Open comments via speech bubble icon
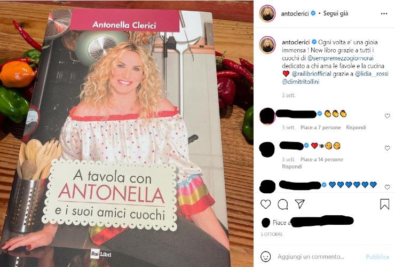 coord(283,204)
